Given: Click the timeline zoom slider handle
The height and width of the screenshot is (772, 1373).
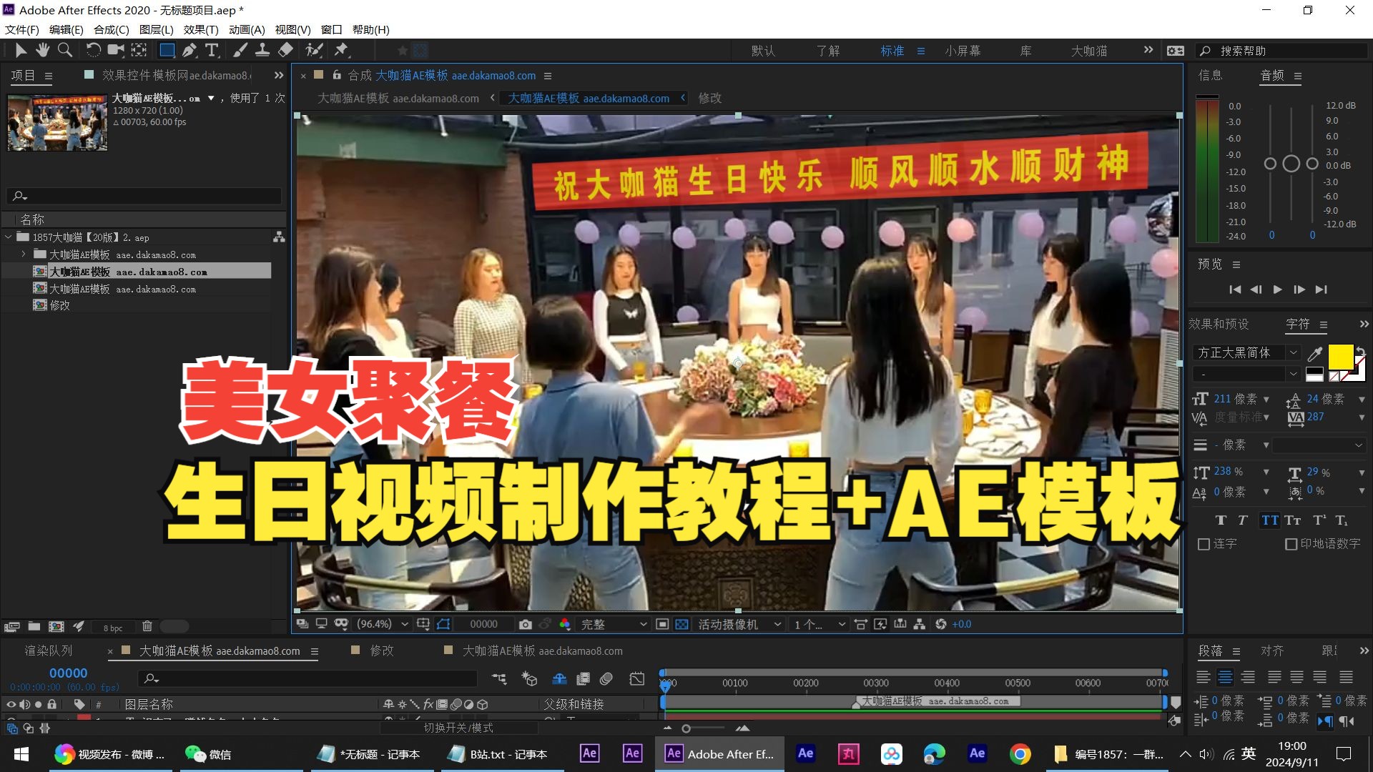Looking at the screenshot, I should (x=686, y=728).
